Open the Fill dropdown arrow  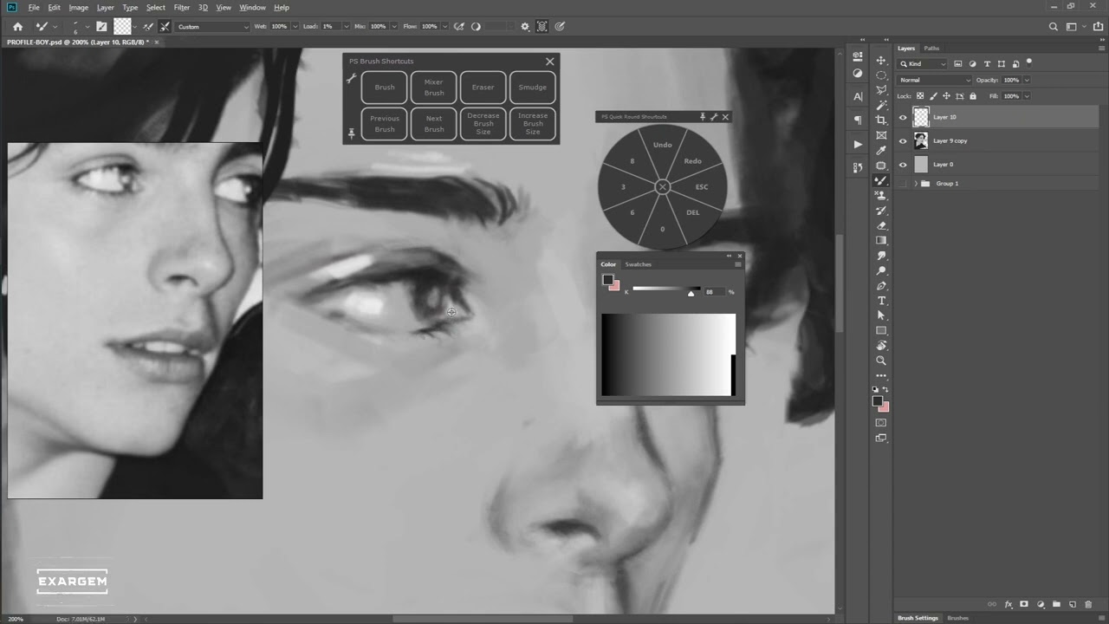coord(1027,96)
